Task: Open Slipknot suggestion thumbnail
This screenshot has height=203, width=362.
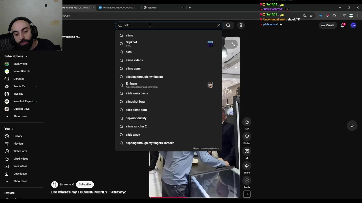Action: coord(210,44)
